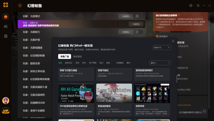The height and width of the screenshot is (121, 214).
Task: Click the user avatar in the sidebar
Action: 6,100
